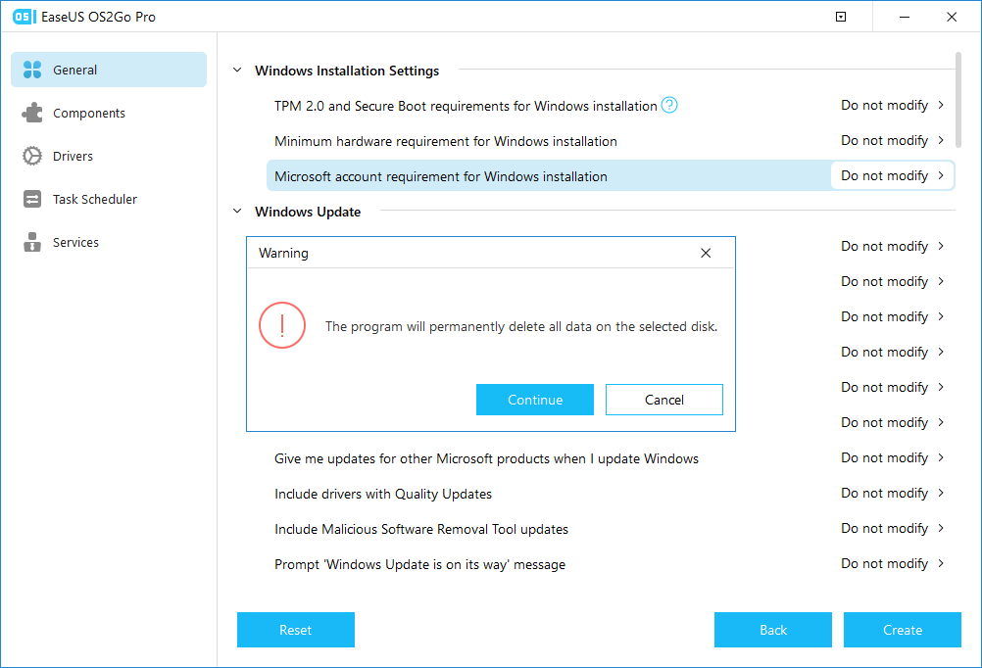Open dropdown for 'Windows Update is on its way' message
Screen dimensions: 982x668
[x=892, y=563]
